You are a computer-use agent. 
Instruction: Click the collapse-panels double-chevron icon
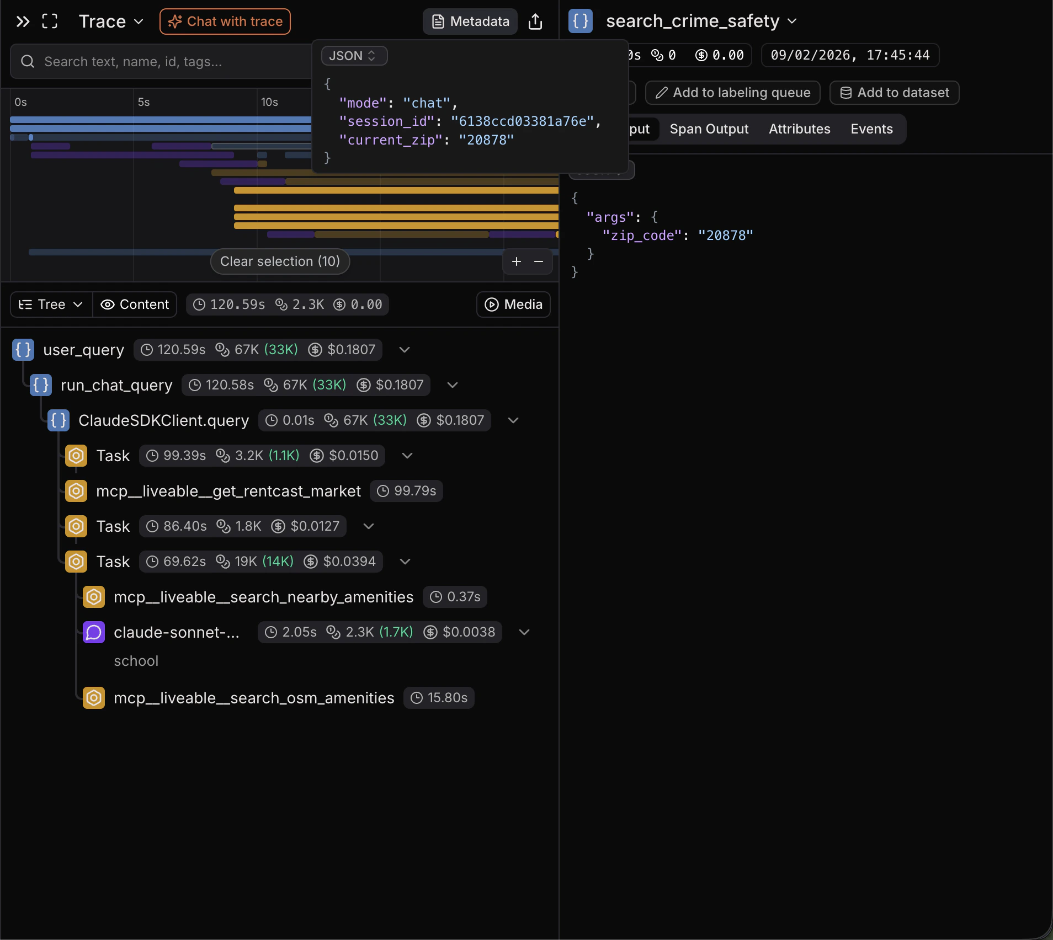point(22,22)
